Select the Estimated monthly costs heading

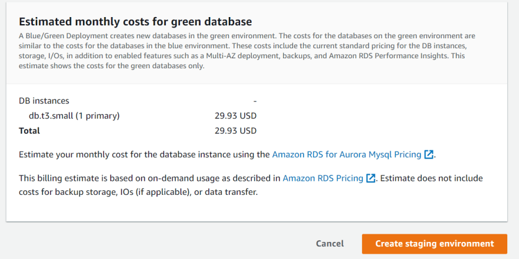point(136,21)
